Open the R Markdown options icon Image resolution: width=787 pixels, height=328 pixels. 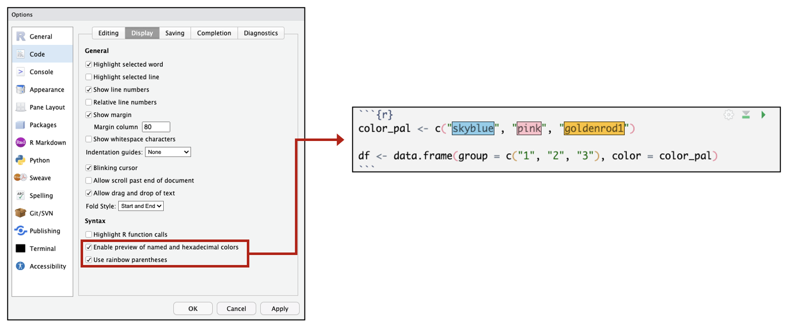[21, 142]
